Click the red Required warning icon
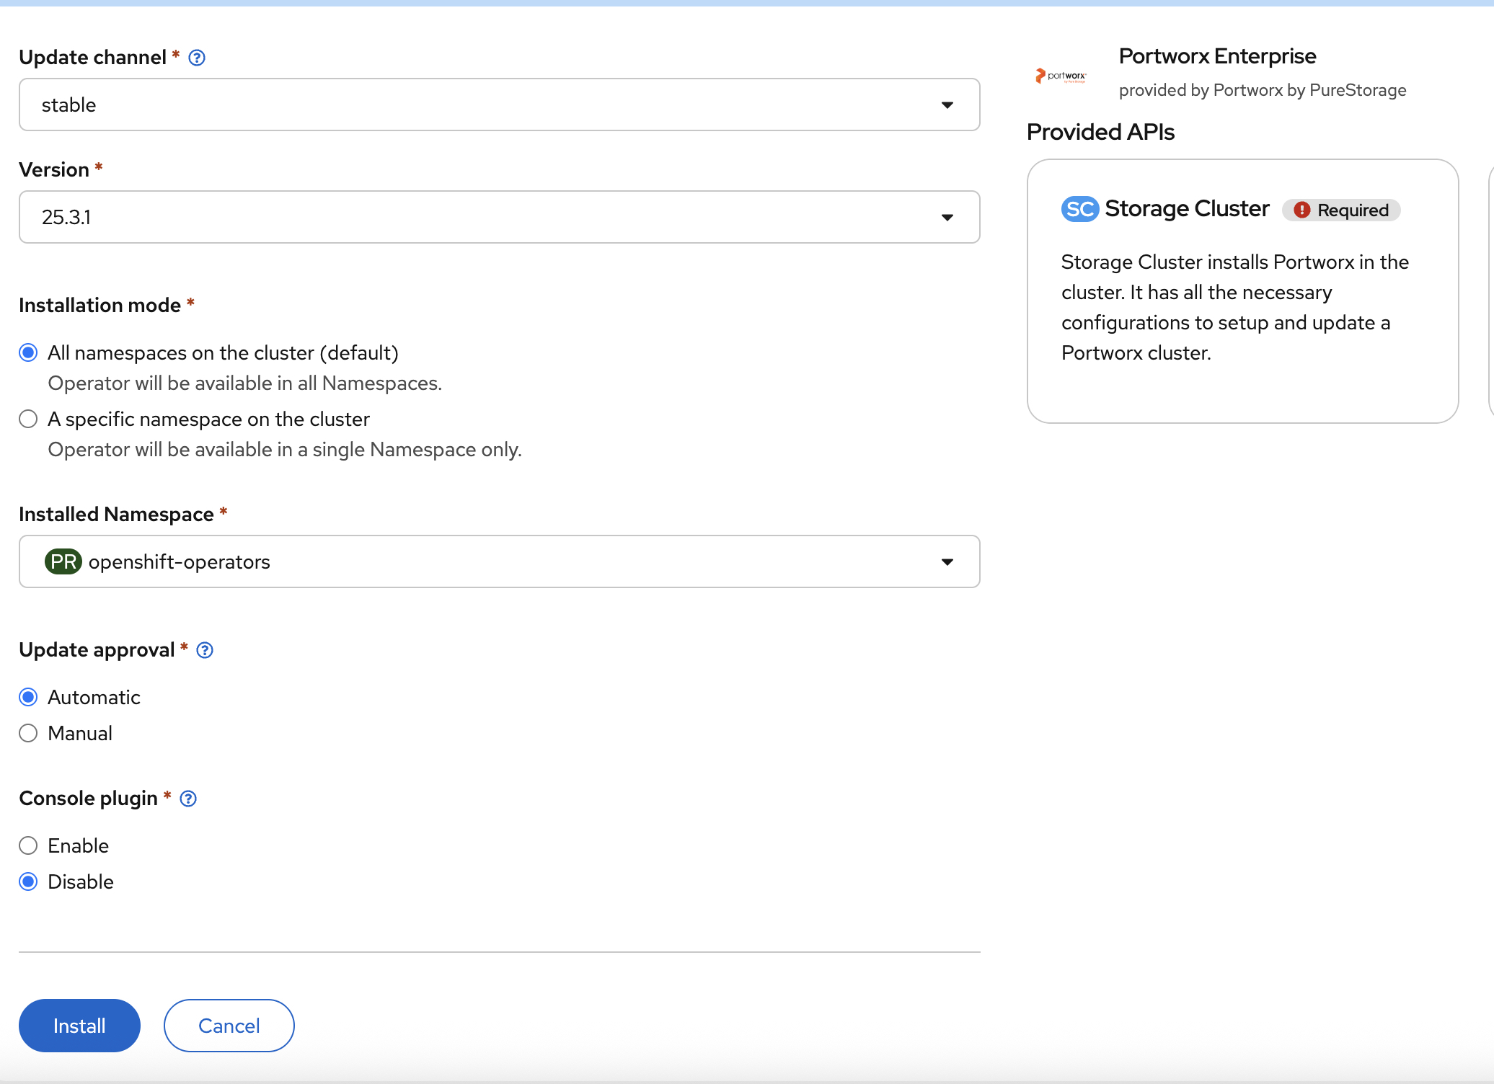This screenshot has width=1494, height=1084. pos(1301,210)
